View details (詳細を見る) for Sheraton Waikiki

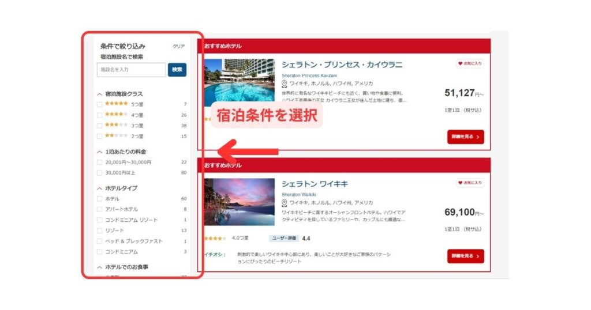pyautogui.click(x=465, y=256)
